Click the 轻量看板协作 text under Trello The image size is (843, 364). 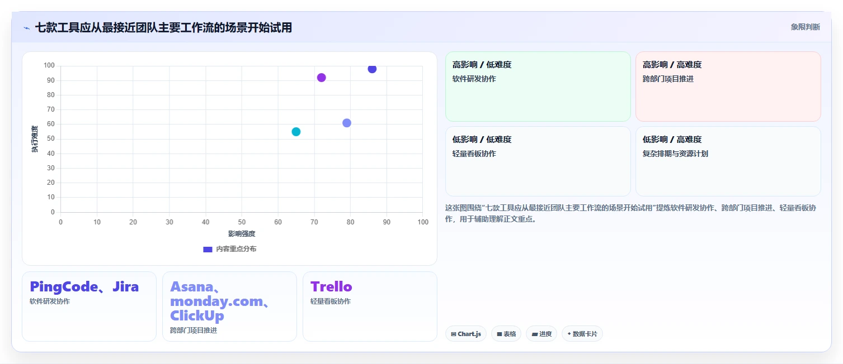point(331,301)
